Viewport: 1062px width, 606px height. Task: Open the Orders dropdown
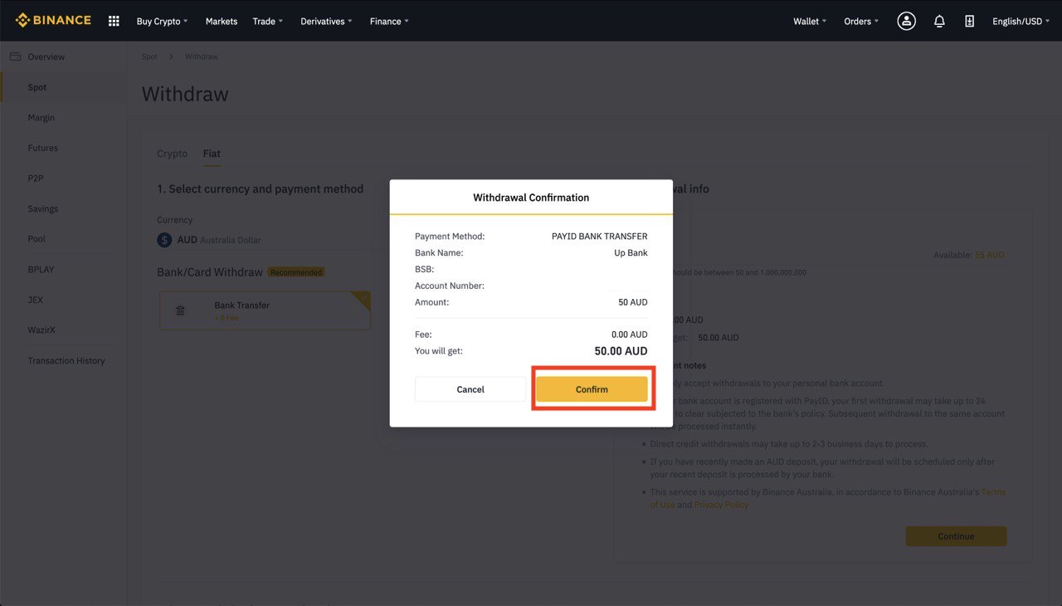coord(861,21)
